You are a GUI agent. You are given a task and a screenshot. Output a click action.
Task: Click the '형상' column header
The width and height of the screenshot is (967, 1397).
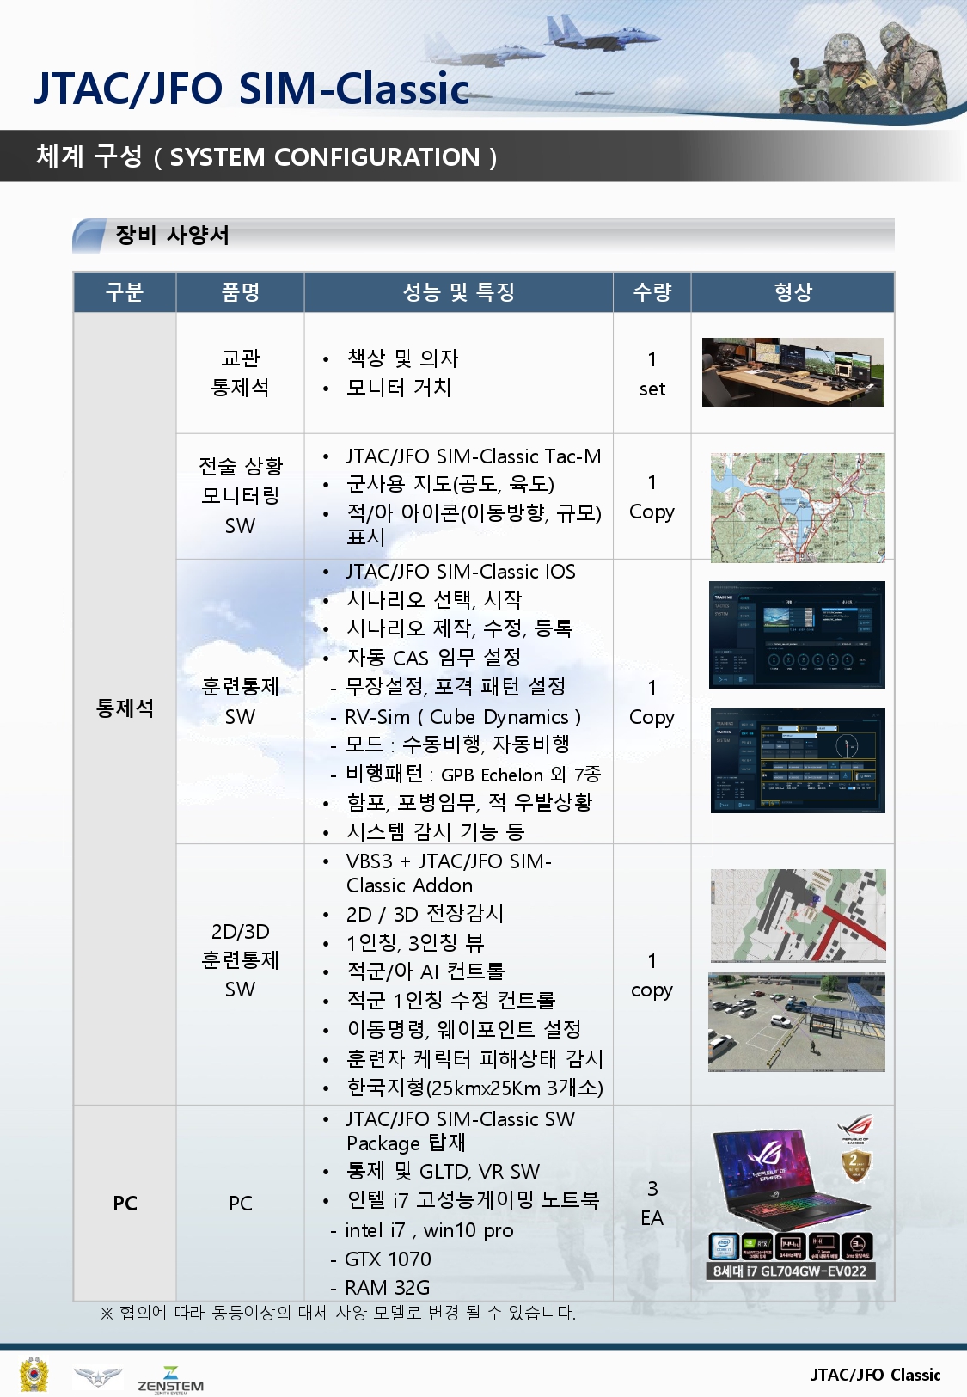tap(793, 292)
